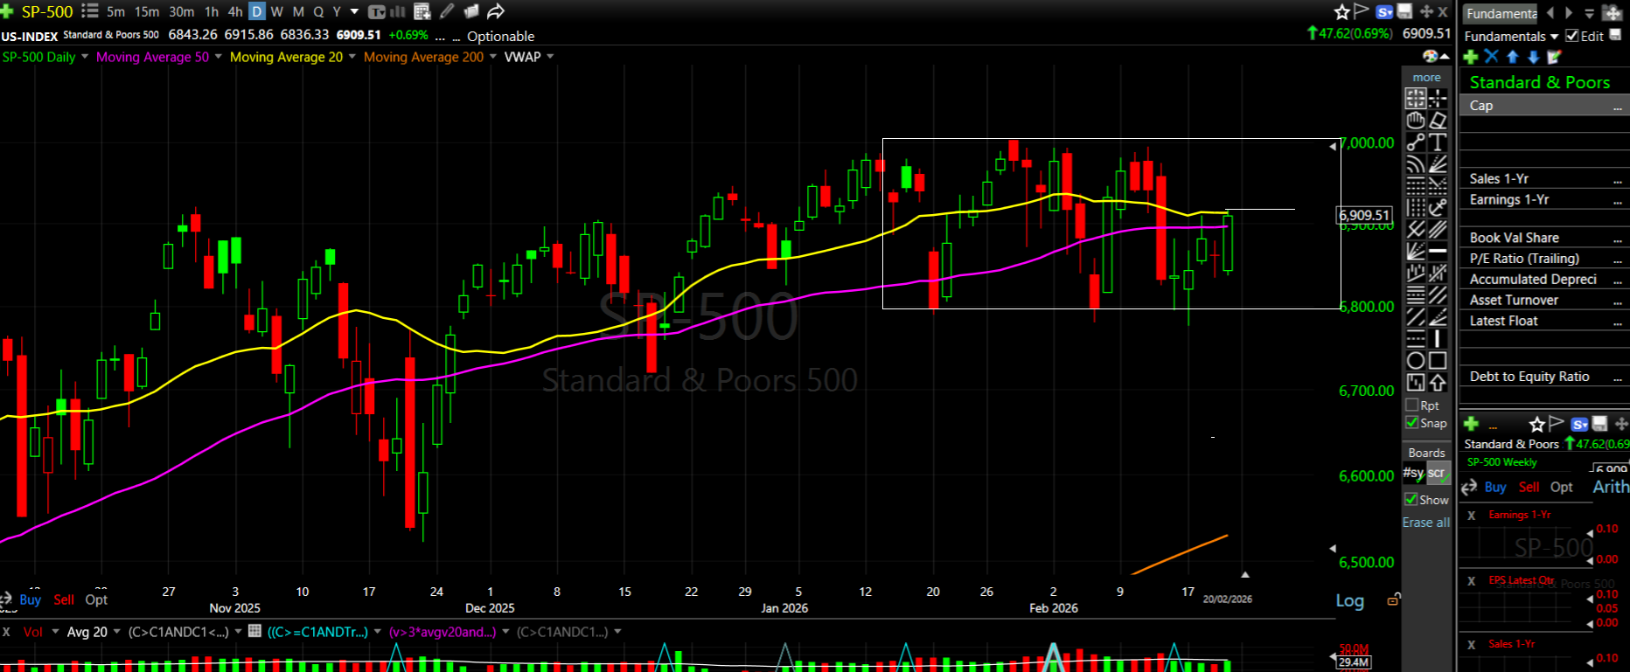This screenshot has height=672, width=1630.
Task: Toggle the Log scale button
Action: tap(1349, 600)
